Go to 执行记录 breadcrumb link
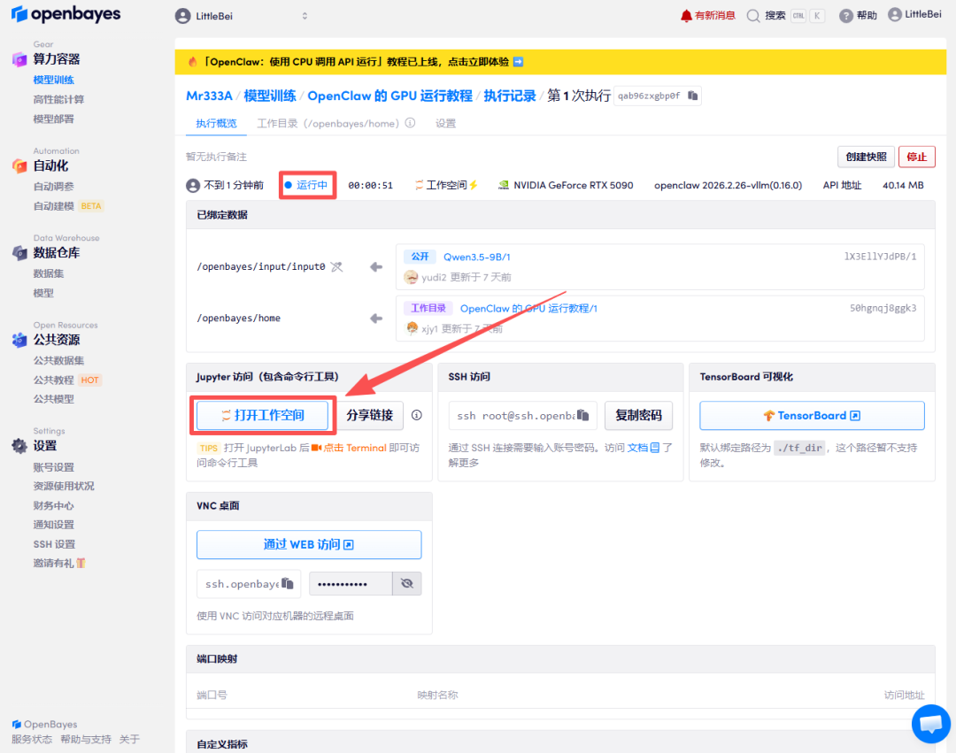Viewport: 956px width, 753px height. click(x=510, y=96)
